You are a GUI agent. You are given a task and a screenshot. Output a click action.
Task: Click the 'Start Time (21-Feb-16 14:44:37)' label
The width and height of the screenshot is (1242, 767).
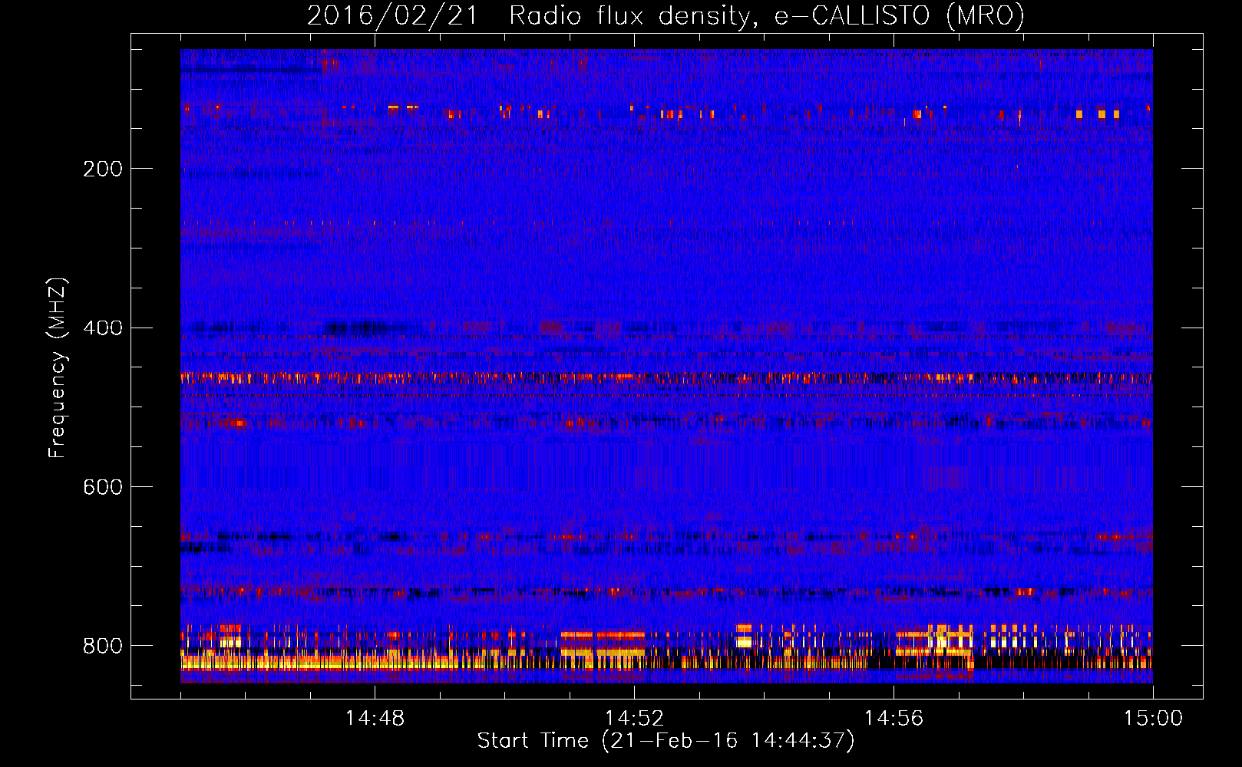(666, 741)
